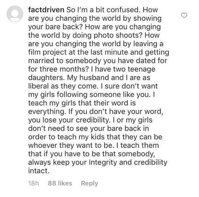Open the factdriven profile avatar
The width and height of the screenshot is (199, 197).
click(15, 14)
